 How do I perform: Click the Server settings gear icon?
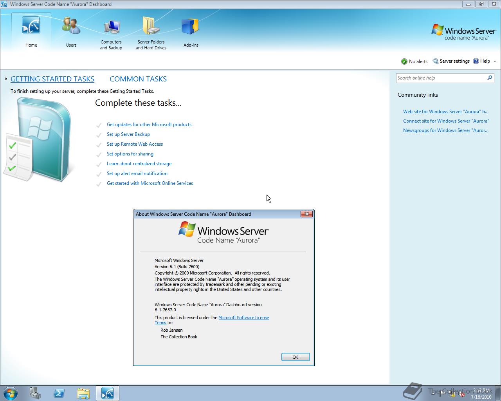[x=435, y=61]
